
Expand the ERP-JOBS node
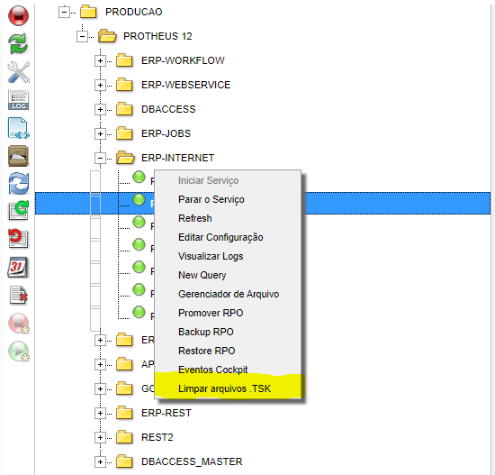pyautogui.click(x=100, y=133)
